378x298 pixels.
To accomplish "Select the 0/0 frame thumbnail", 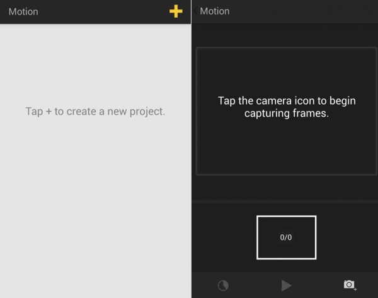I will [x=287, y=238].
